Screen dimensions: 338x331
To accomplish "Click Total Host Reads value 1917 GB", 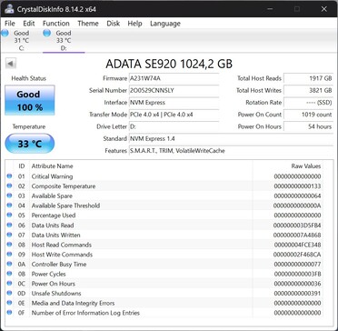I will point(309,78).
